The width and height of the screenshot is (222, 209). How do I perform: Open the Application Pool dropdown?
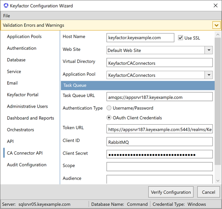(209, 75)
